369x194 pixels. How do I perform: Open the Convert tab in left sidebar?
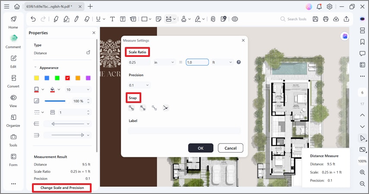[13, 81]
